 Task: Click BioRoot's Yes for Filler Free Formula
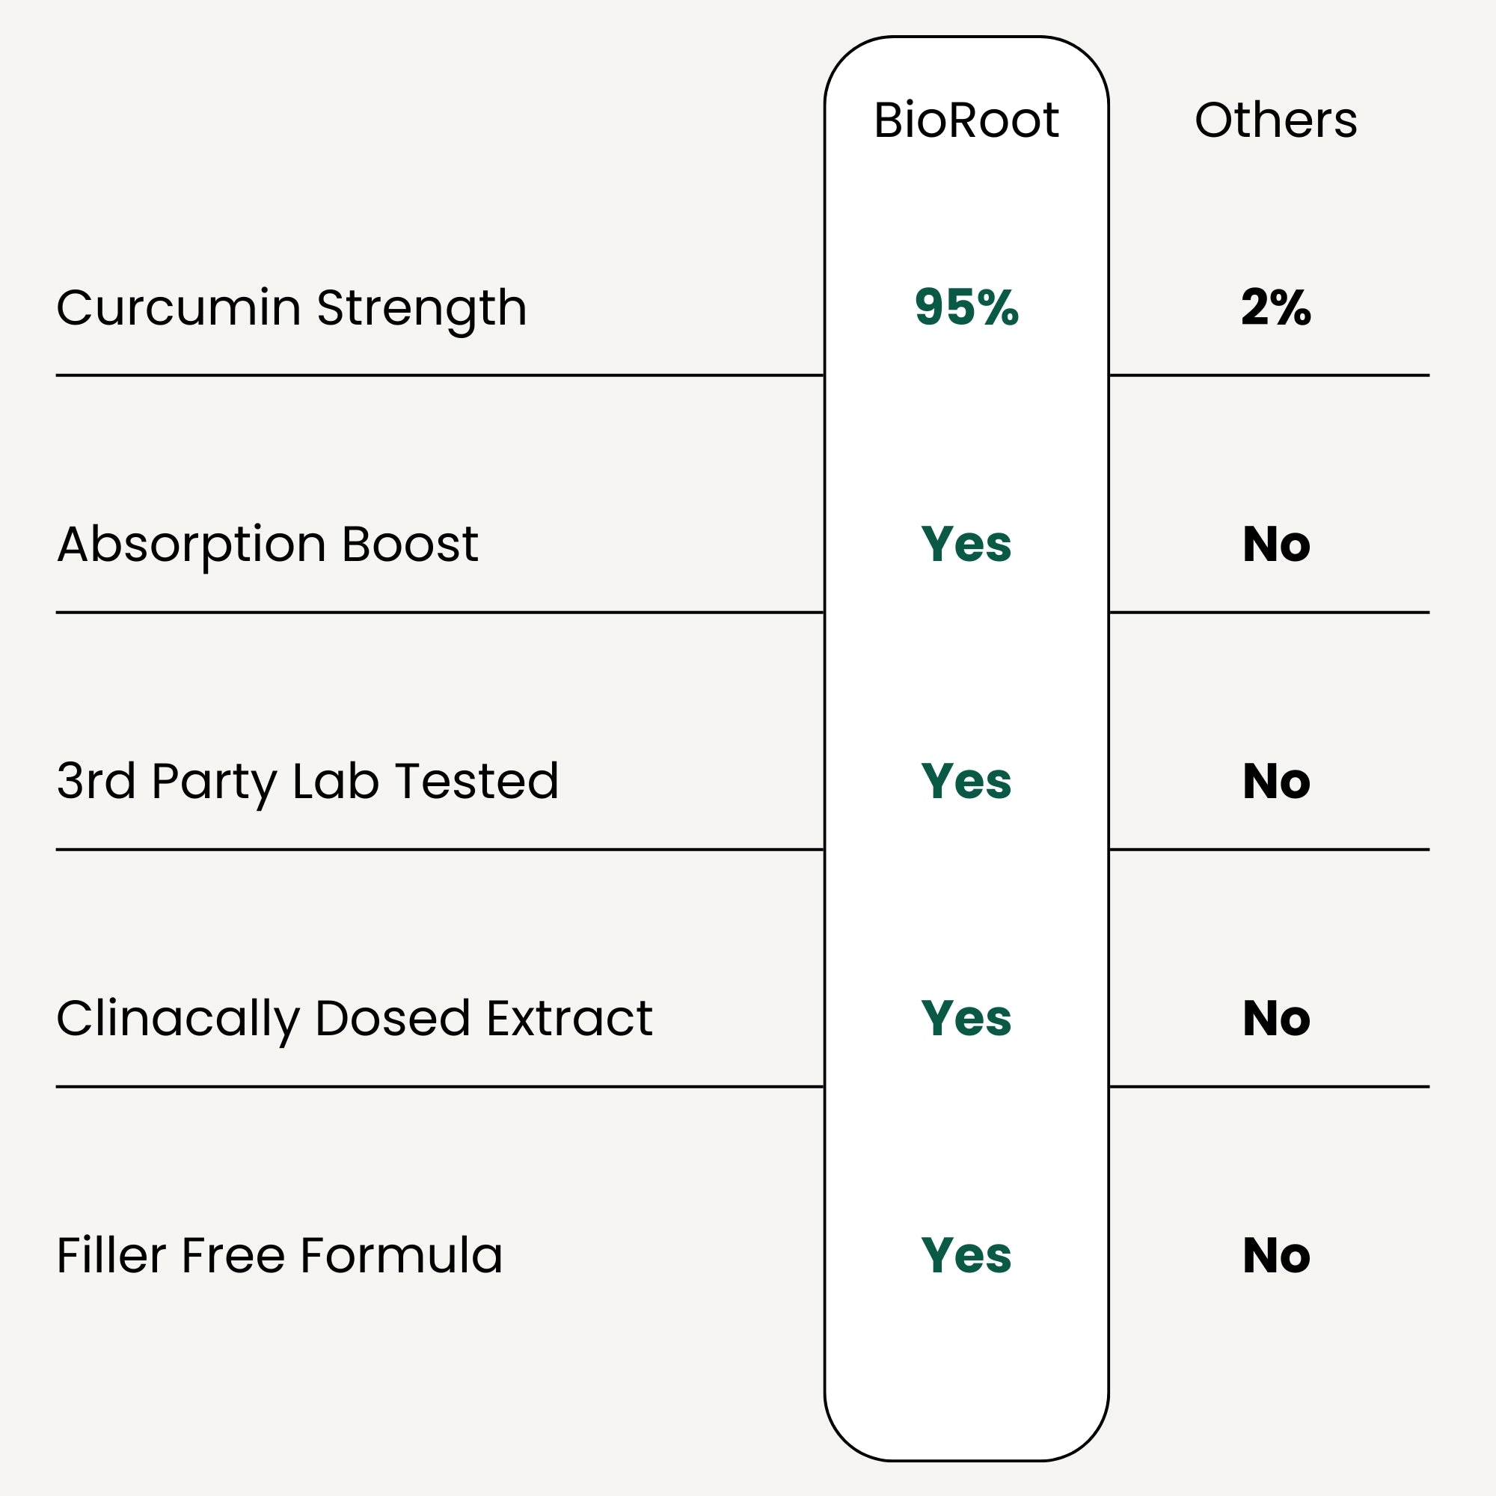966,1254
